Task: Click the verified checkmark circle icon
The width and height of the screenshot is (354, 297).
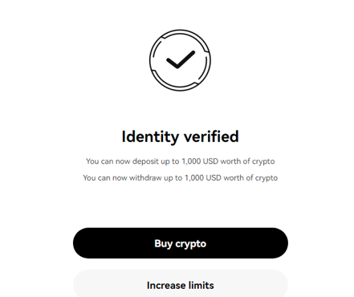Action: 180,60
